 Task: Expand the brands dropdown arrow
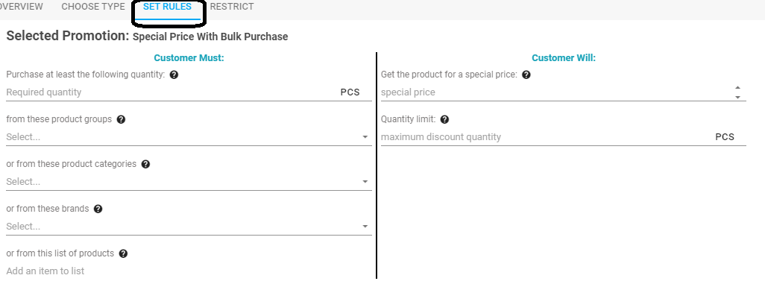(x=365, y=227)
